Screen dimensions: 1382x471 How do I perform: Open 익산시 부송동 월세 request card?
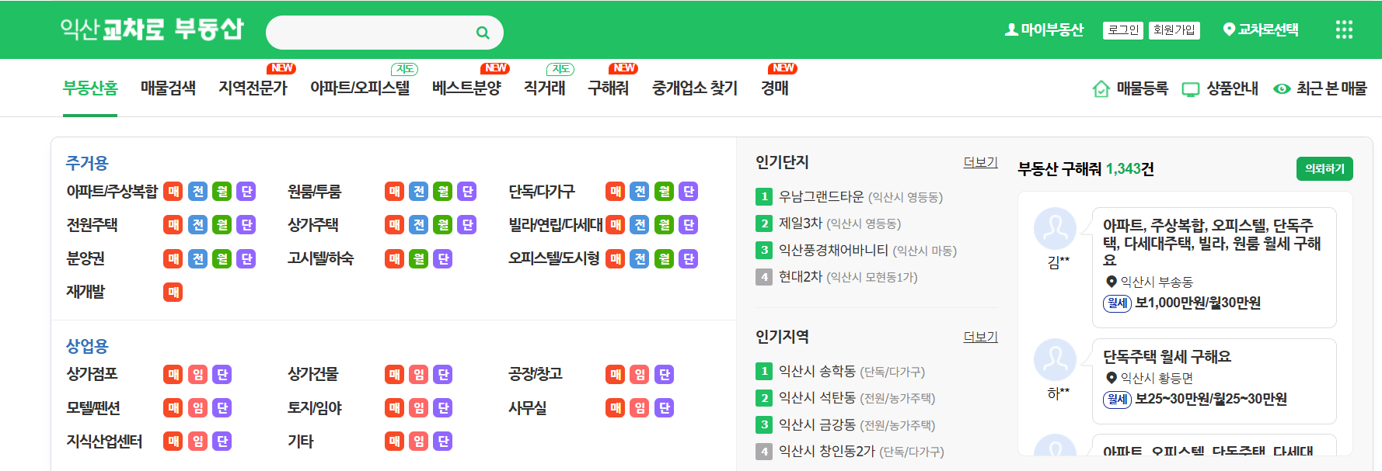click(1214, 268)
